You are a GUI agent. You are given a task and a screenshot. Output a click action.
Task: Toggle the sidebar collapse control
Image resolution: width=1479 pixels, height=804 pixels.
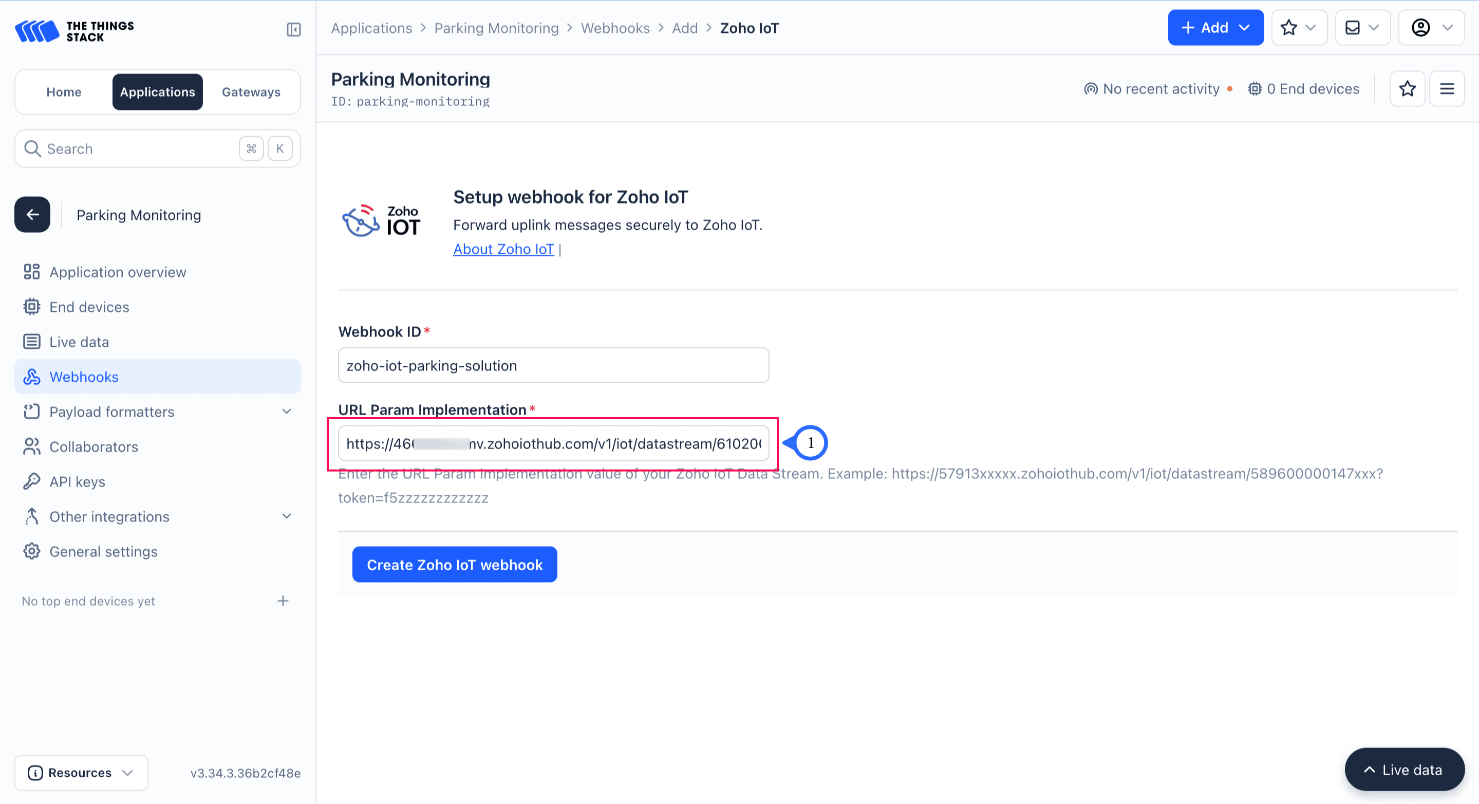click(x=293, y=30)
